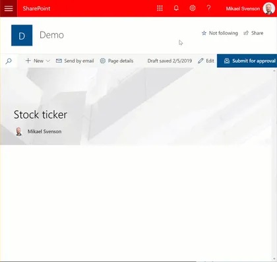
Task: Click Draft saved 2/5/2019 status
Action: 169,61
